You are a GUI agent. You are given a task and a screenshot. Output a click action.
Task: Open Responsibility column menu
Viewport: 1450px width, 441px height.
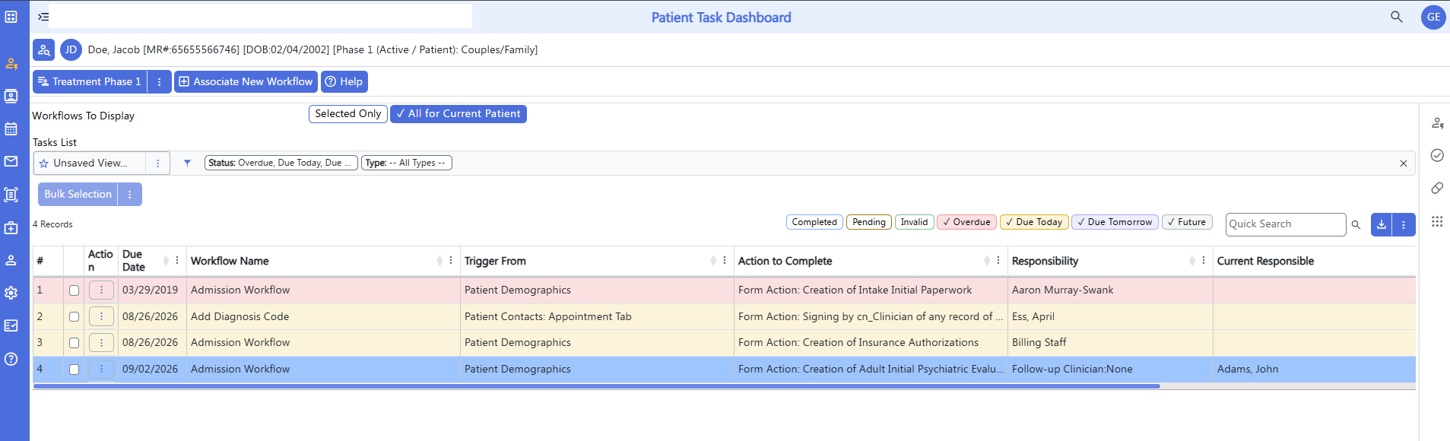click(1204, 260)
